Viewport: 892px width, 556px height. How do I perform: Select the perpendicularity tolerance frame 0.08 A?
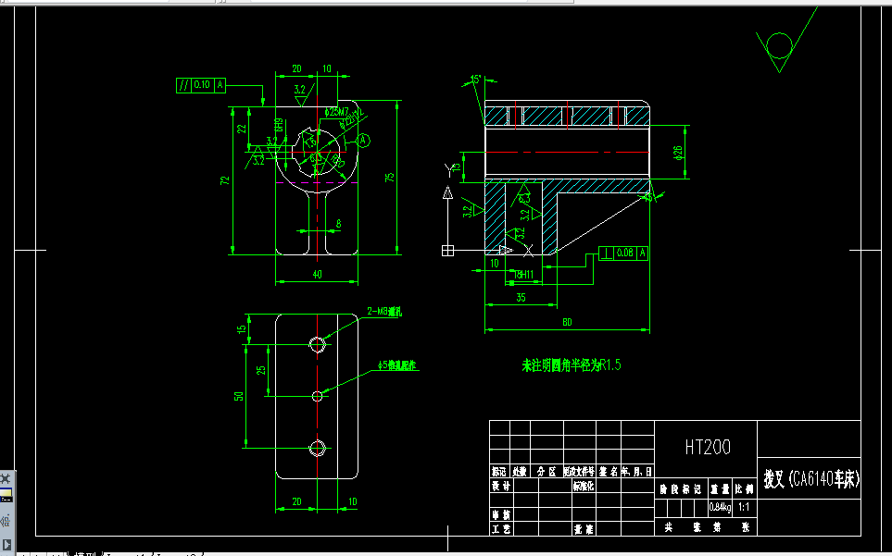(623, 253)
